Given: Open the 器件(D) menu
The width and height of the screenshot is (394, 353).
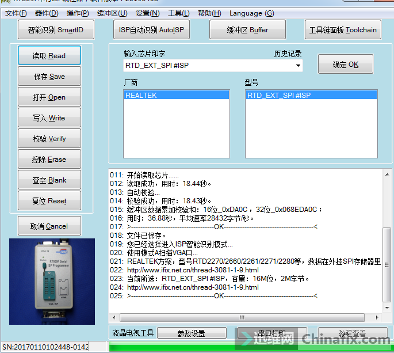Looking at the screenshot, I should [x=47, y=13].
